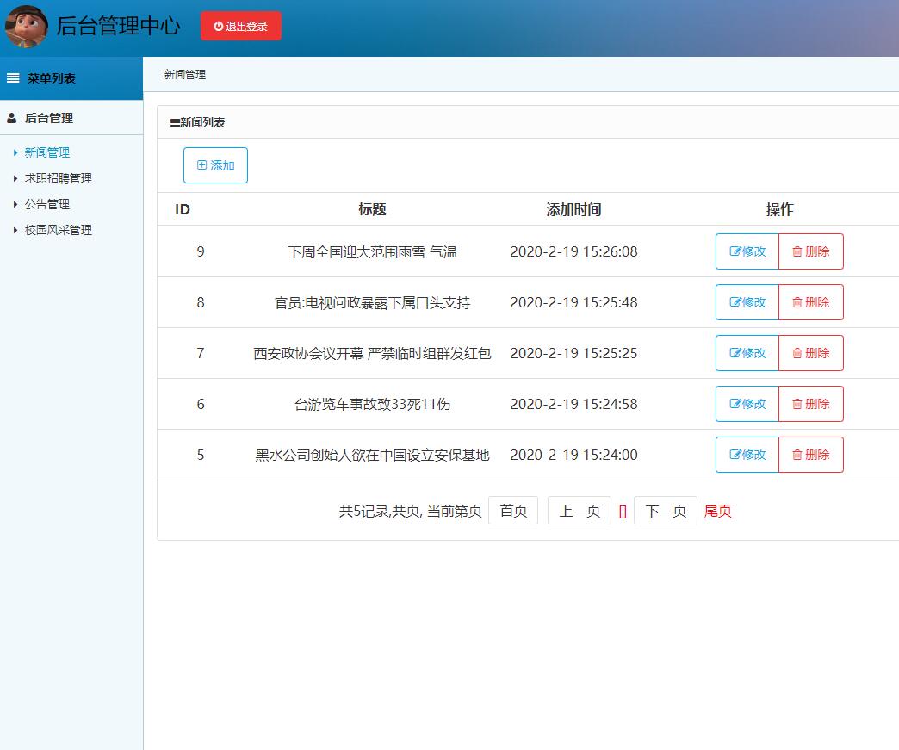The image size is (899, 750).
Task: Click the 退出登录 button
Action: click(240, 26)
